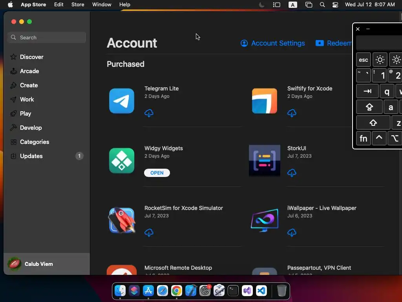Select the Widgy Widgets app icon
Image resolution: width=402 pixels, height=302 pixels.
coord(122,161)
